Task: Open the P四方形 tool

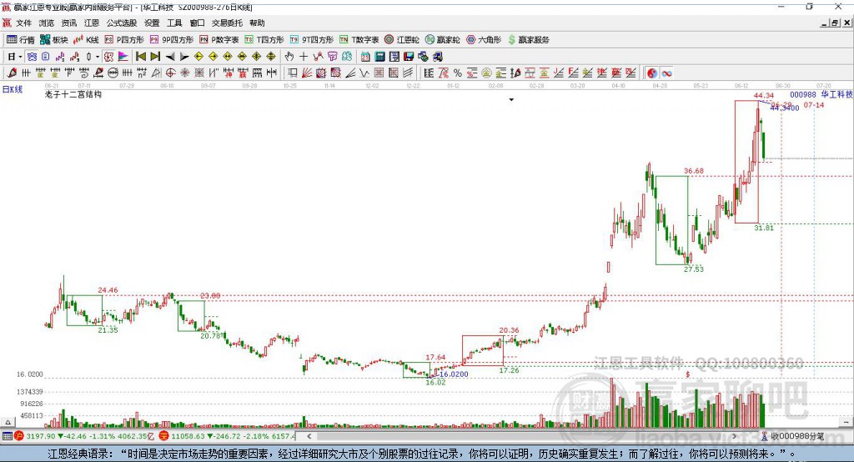Action: 124,40
